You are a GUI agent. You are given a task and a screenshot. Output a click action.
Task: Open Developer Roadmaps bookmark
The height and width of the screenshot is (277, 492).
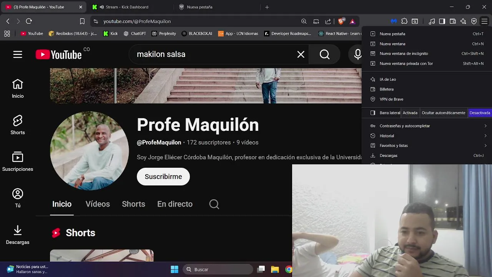click(x=288, y=33)
